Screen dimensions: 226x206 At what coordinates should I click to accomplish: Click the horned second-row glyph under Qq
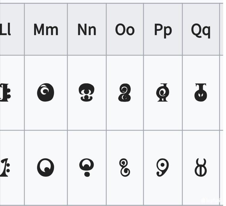(201, 168)
